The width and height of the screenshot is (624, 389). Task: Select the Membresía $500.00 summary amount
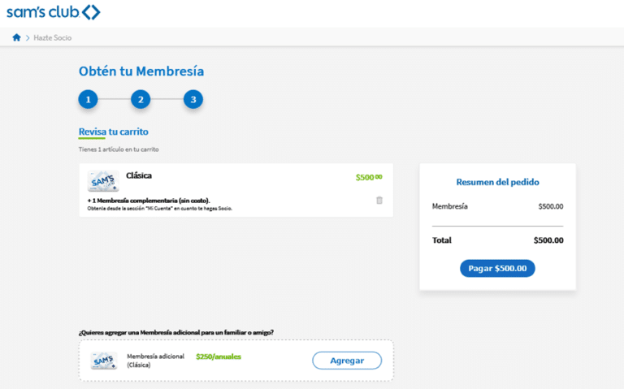point(551,206)
